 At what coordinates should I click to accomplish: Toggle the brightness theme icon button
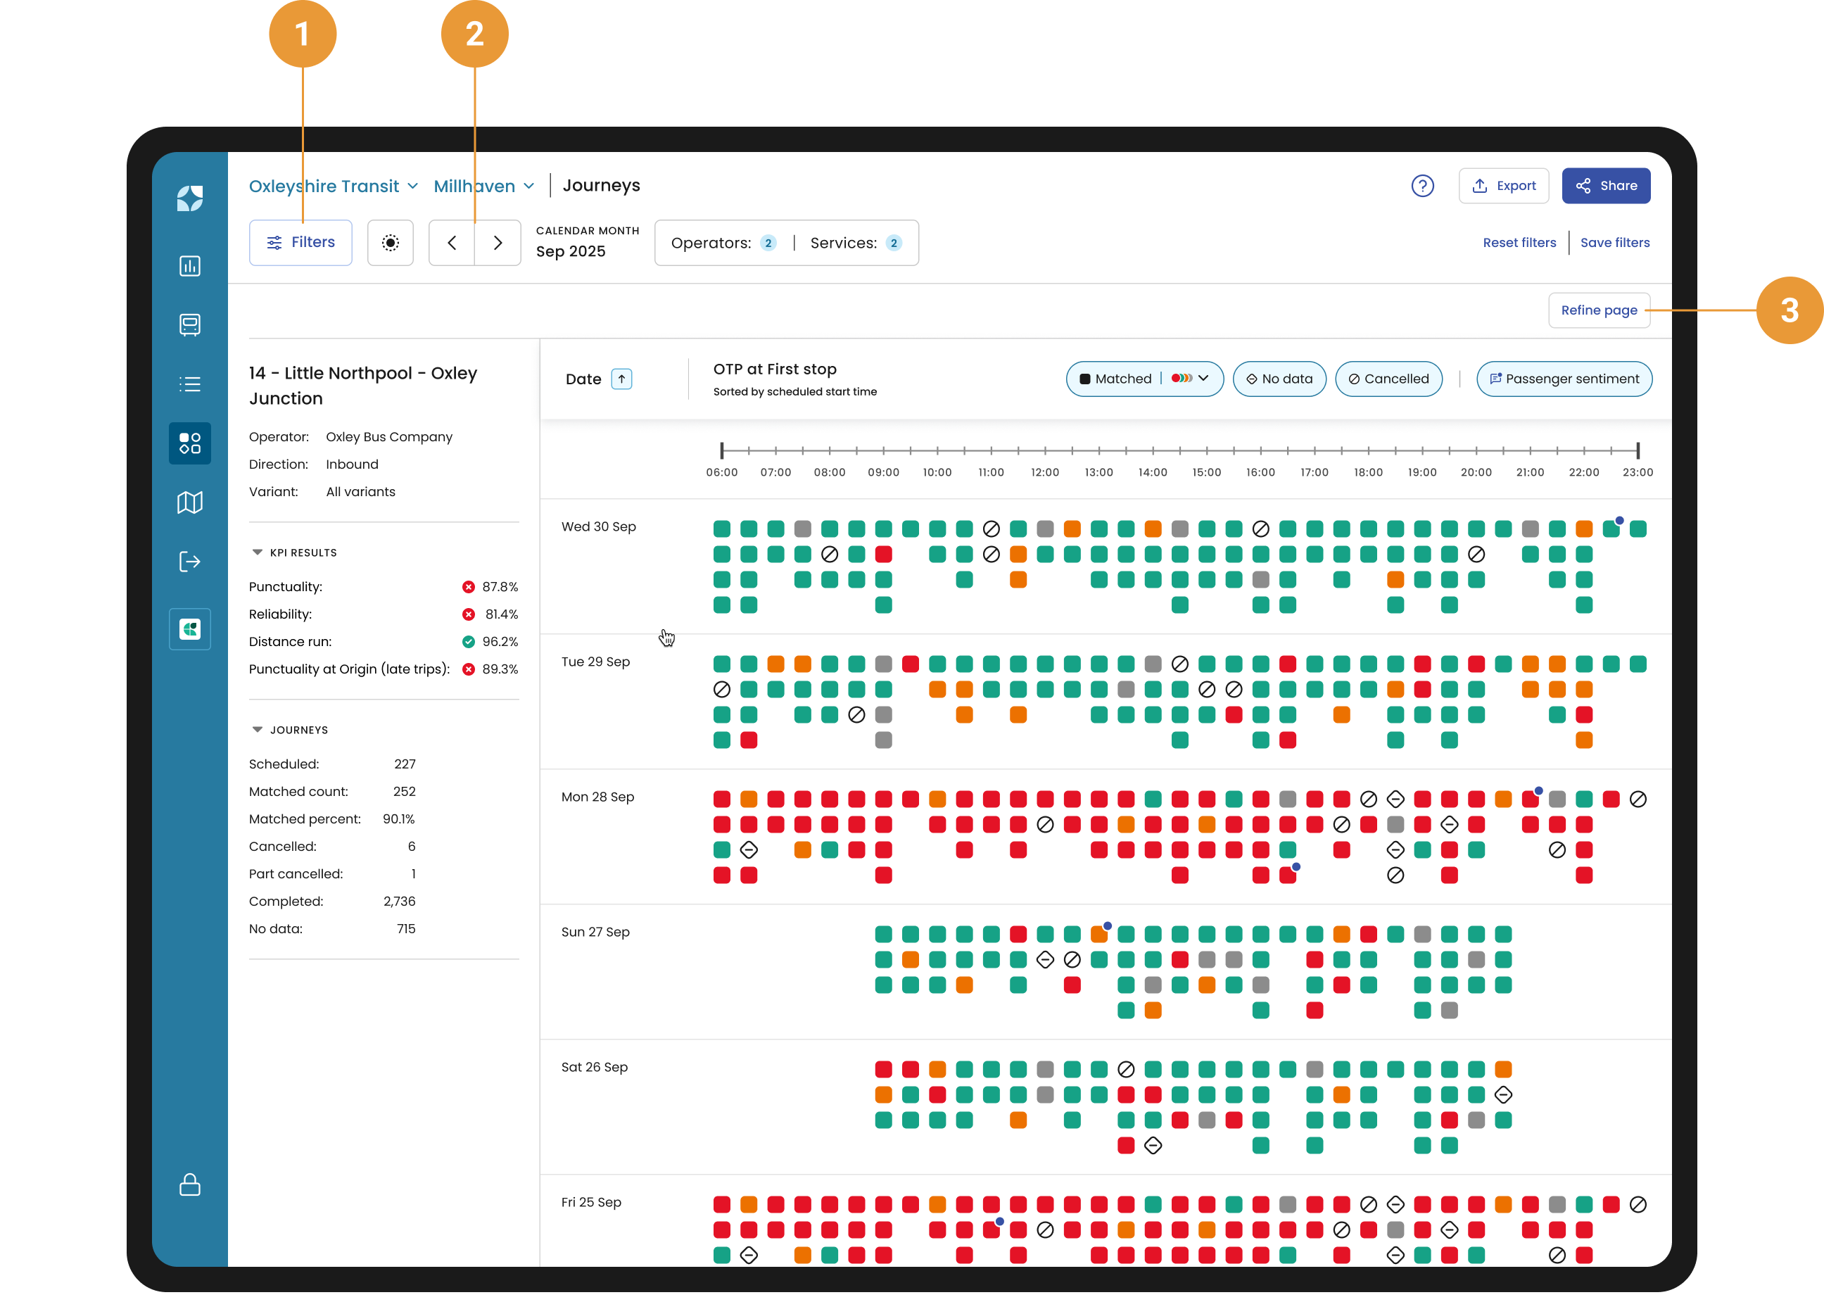(x=391, y=243)
